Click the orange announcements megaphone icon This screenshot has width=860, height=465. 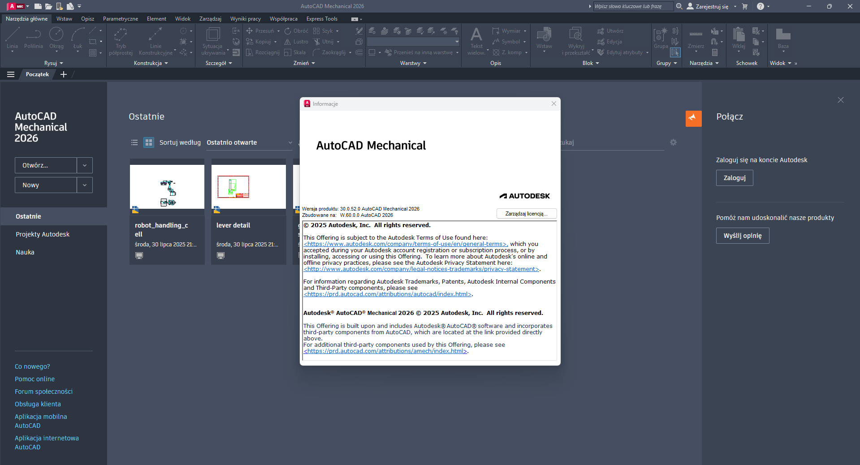tap(693, 118)
